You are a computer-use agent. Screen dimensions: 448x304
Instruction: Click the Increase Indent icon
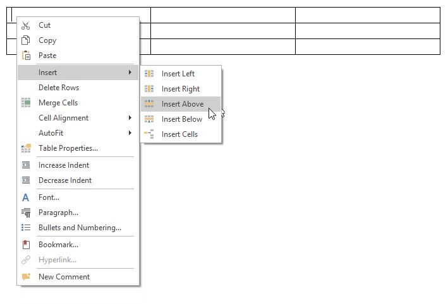click(x=26, y=165)
